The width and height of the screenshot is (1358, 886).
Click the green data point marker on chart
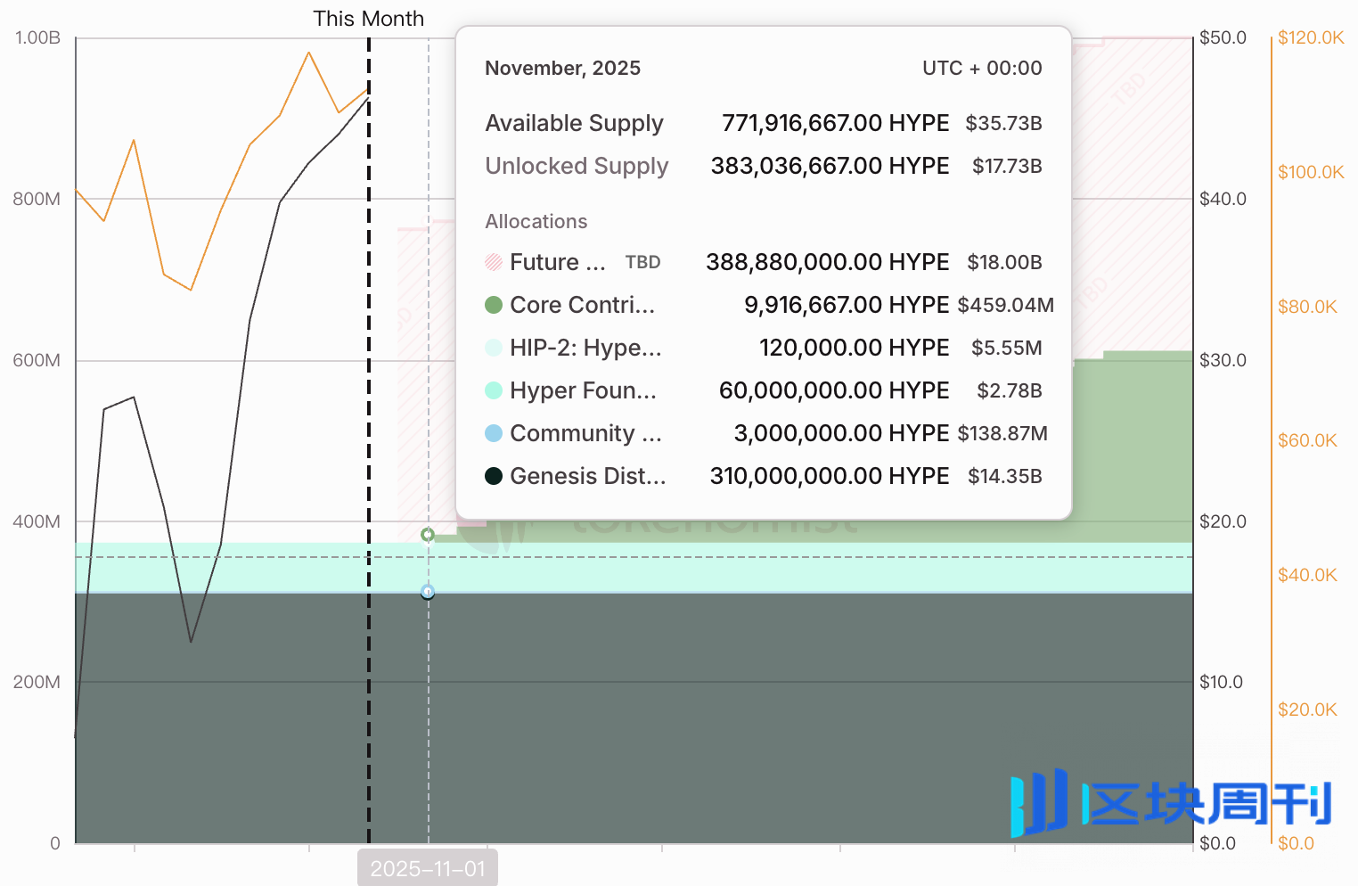[428, 535]
